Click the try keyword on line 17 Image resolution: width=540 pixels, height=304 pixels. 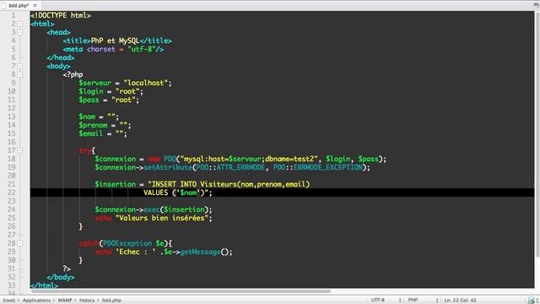click(84, 150)
